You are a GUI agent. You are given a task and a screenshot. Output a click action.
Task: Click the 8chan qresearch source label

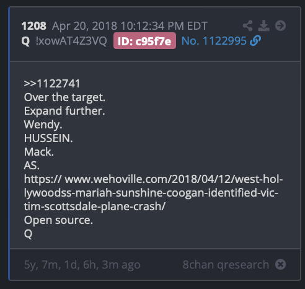(x=226, y=264)
